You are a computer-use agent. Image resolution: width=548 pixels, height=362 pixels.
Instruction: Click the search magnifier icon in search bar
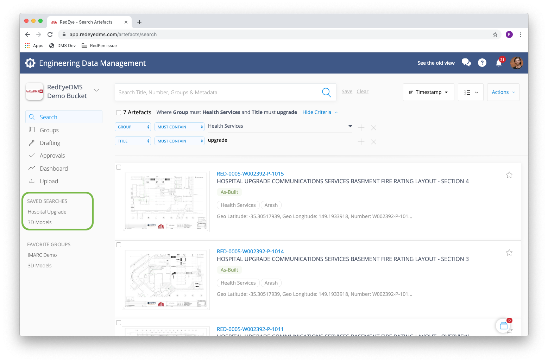(326, 93)
